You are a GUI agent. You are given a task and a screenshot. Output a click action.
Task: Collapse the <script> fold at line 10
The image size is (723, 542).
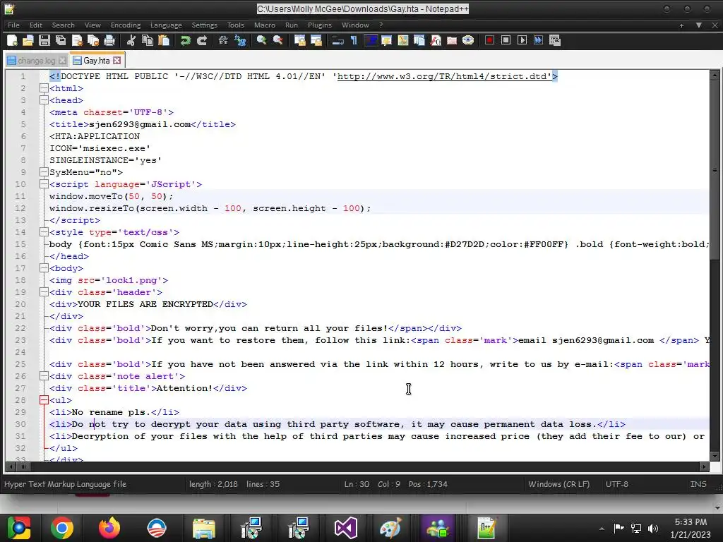[x=44, y=184]
